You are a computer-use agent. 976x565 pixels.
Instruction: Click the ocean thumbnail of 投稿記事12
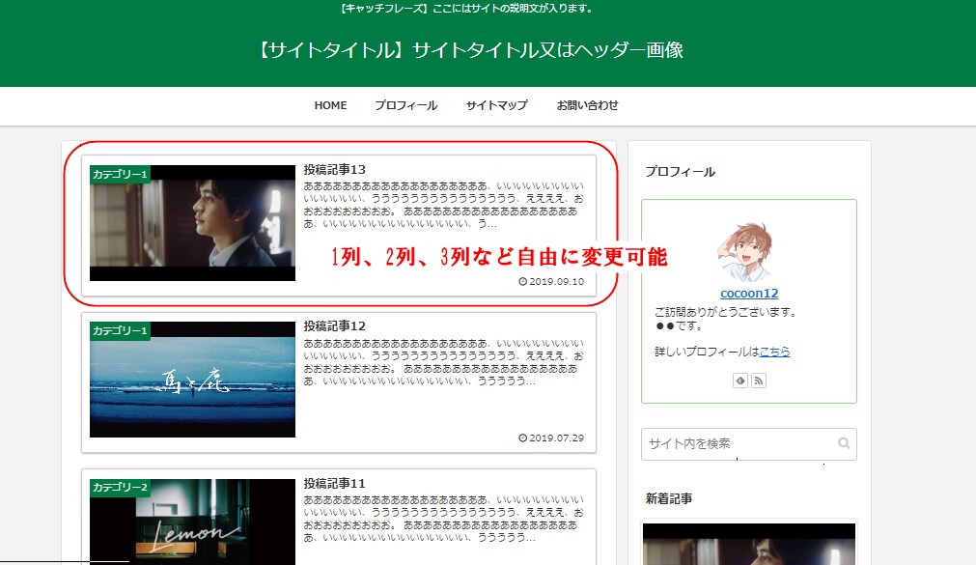tap(192, 380)
